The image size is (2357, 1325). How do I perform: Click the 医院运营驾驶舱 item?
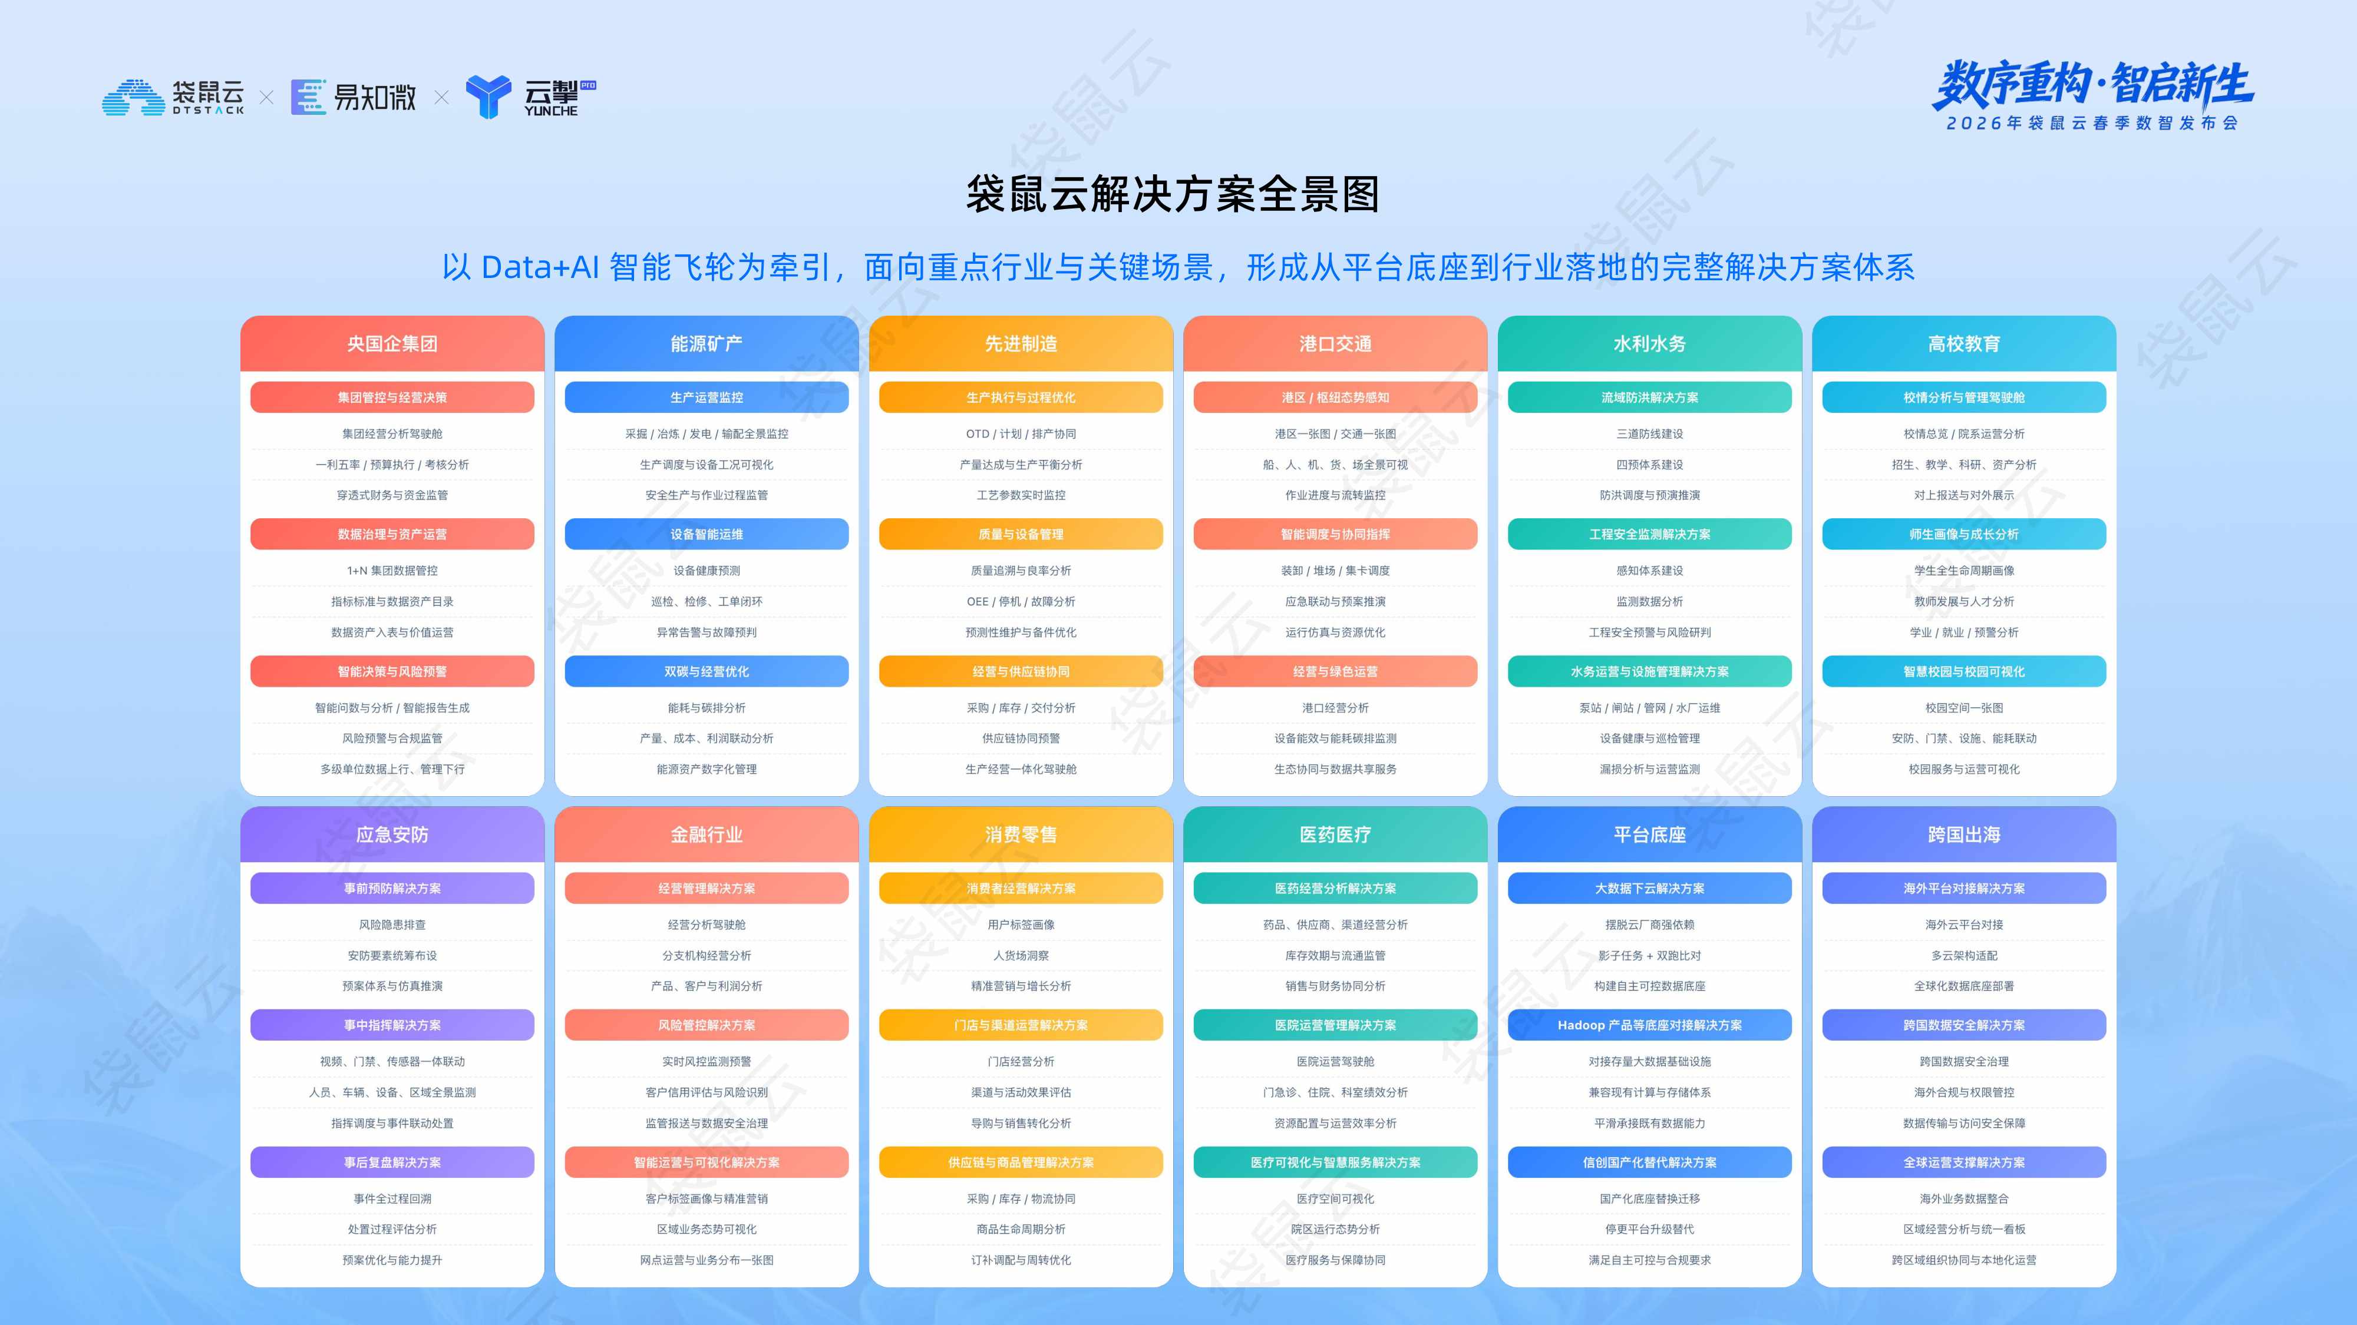pos(1336,1062)
